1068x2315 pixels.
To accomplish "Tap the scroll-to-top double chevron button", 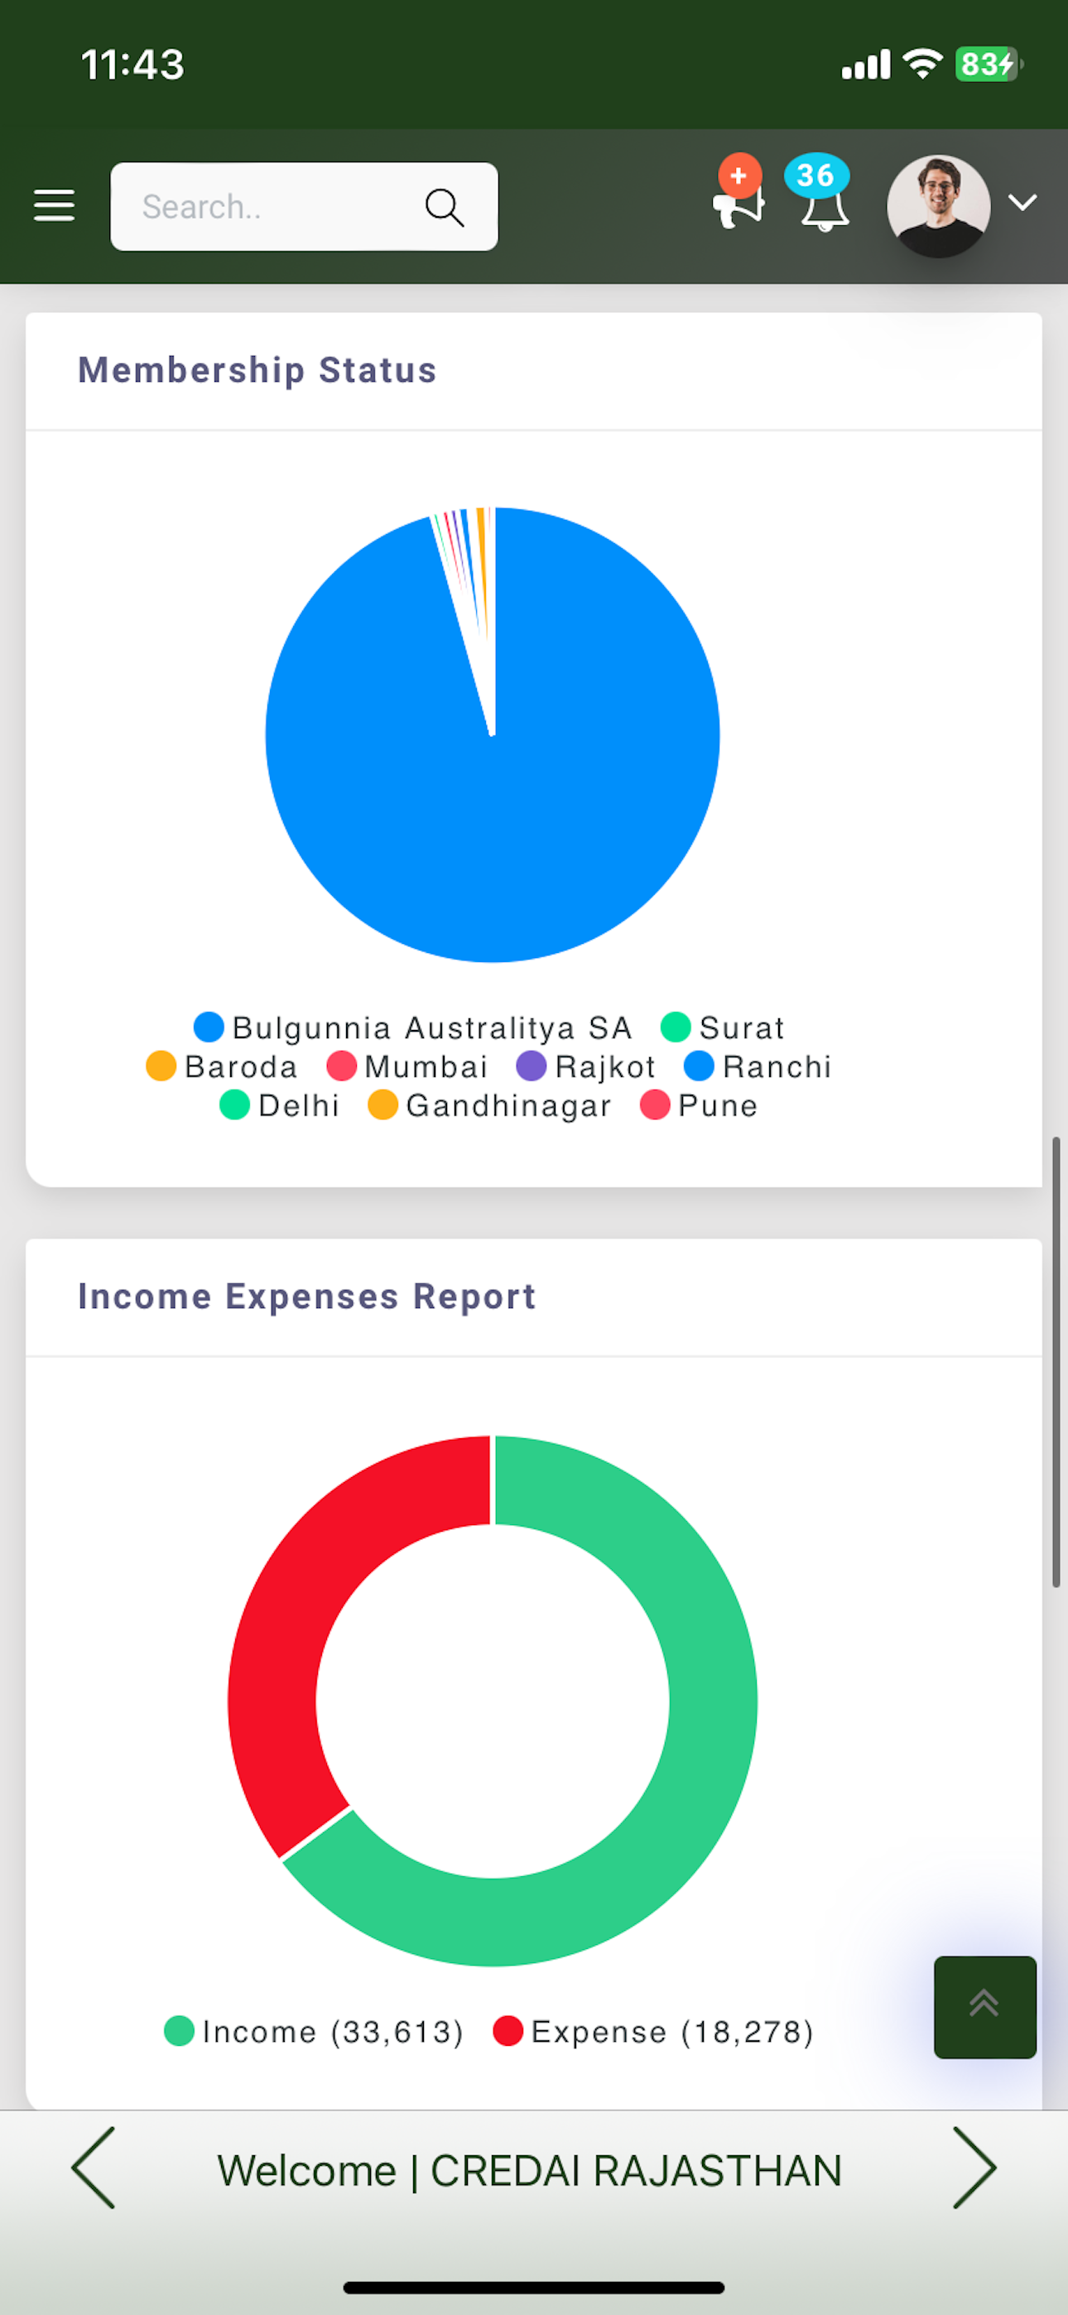I will [x=984, y=2007].
